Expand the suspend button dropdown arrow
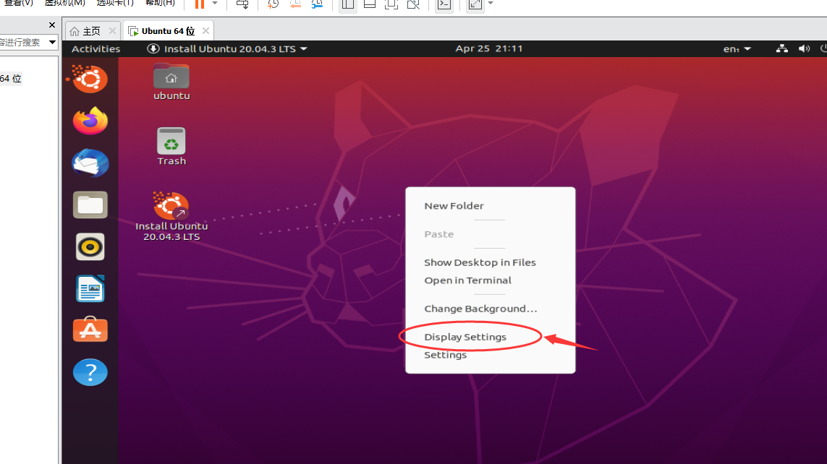 (214, 5)
